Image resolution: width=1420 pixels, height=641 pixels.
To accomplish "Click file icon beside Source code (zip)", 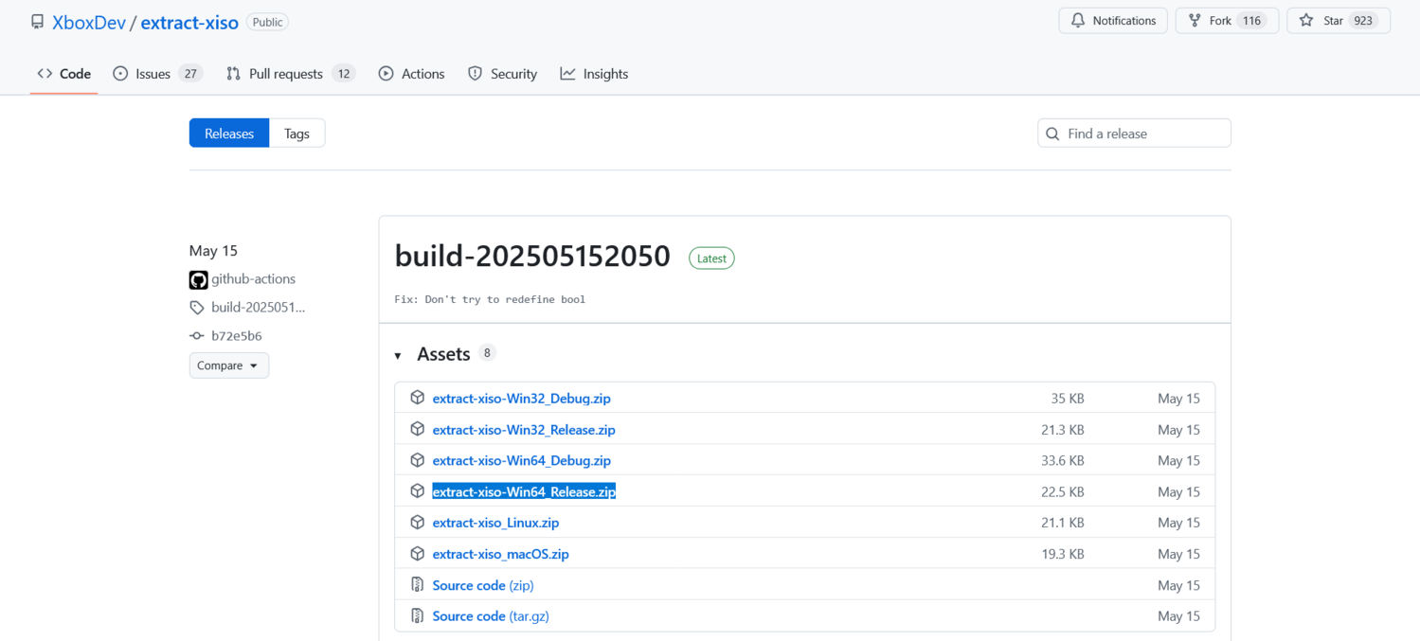I will click(417, 585).
